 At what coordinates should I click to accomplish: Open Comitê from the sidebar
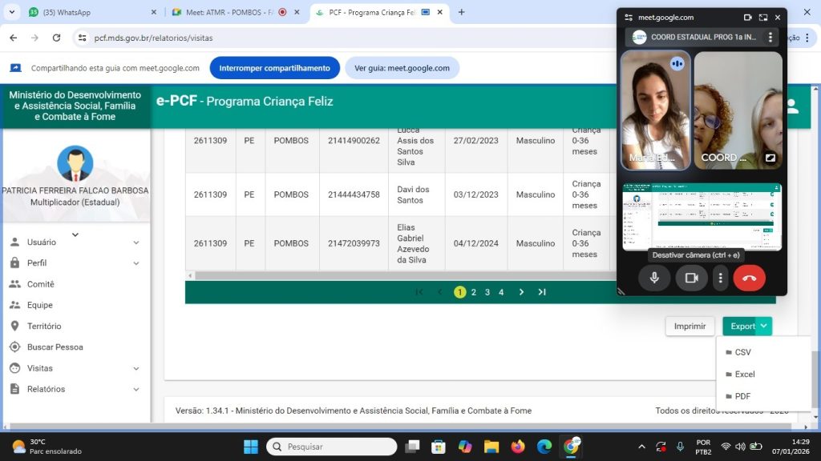pyautogui.click(x=41, y=284)
